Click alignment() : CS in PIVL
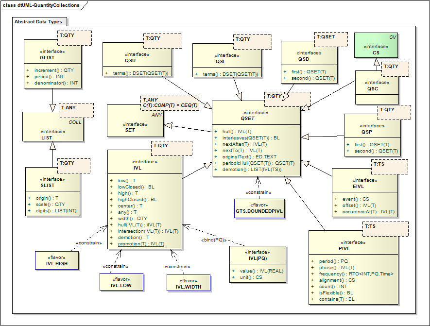Image resolution: width=430 pixels, height=326 pixels. 337,280
